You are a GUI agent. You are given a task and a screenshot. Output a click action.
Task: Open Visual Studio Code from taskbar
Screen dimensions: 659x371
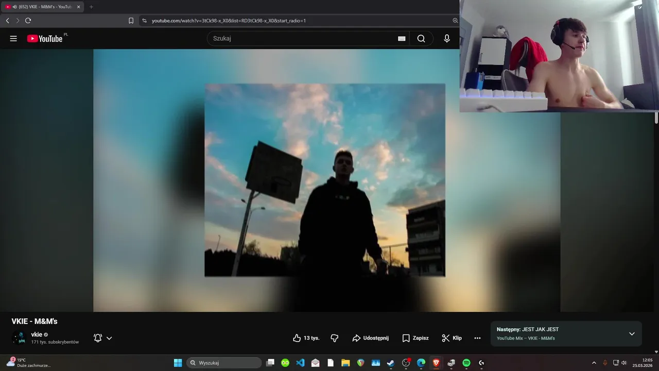[300, 363]
